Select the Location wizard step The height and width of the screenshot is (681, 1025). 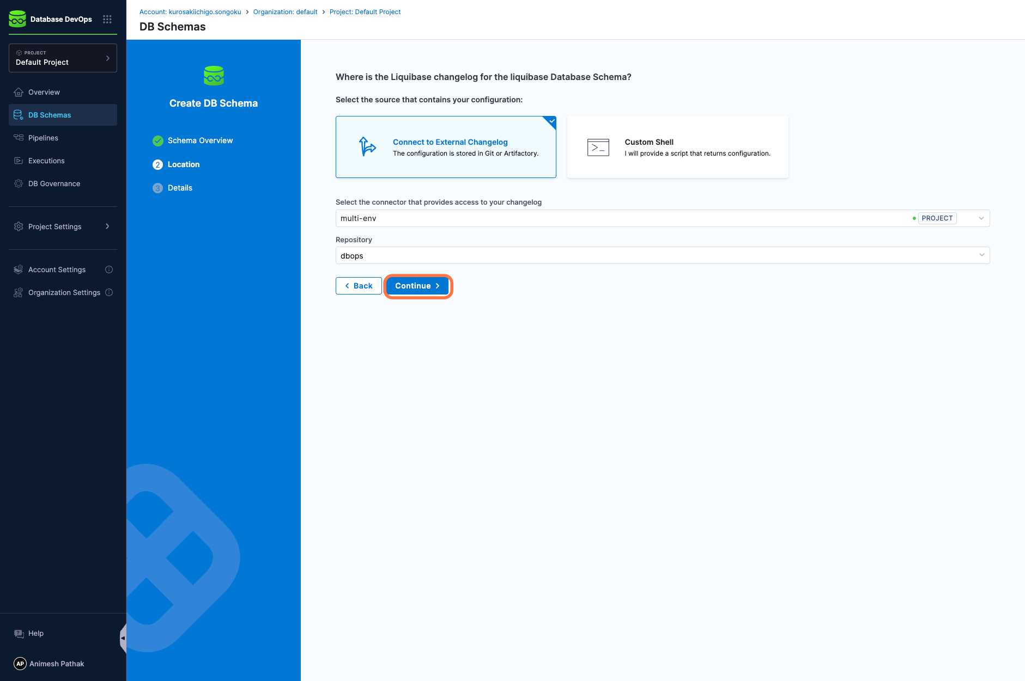pyautogui.click(x=176, y=164)
